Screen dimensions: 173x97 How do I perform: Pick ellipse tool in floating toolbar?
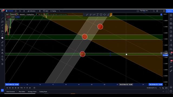point(105,15)
